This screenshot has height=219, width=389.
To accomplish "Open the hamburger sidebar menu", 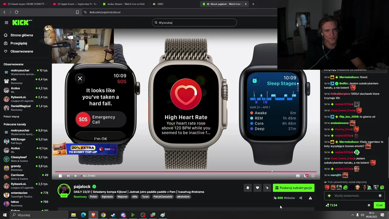I will tap(6, 23).
